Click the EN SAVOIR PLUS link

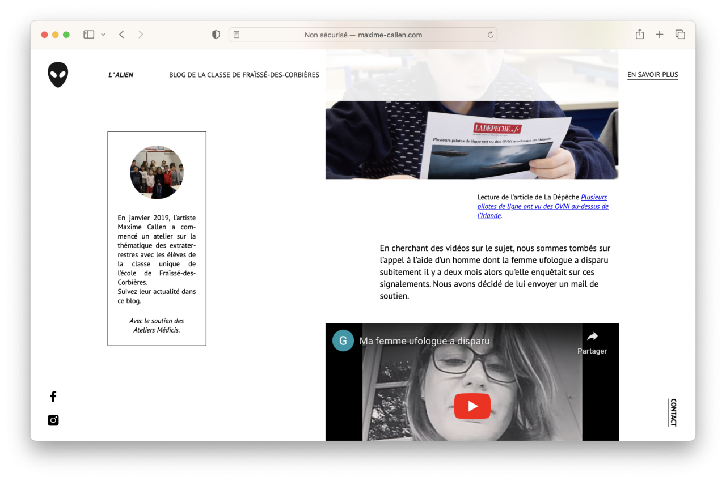(652, 75)
